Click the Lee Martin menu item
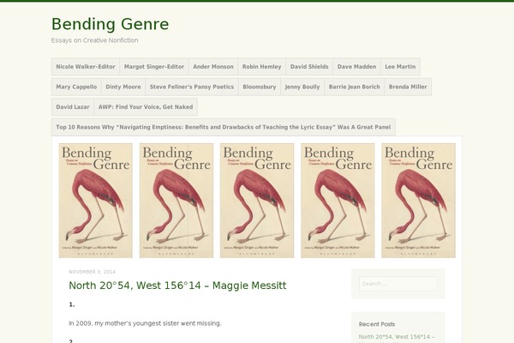The image size is (514, 343). click(400, 66)
